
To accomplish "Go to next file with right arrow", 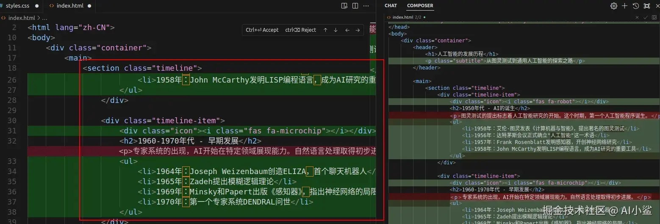I will 358,30.
